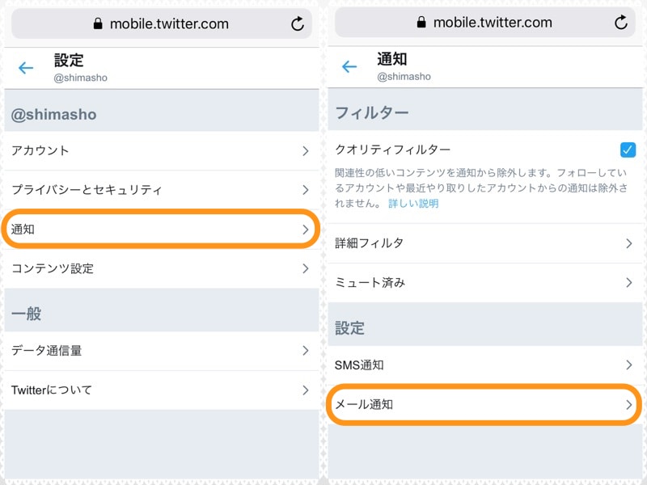Expand コンテンツ設定 via its chevron
This screenshot has height=485, width=647.
[305, 268]
